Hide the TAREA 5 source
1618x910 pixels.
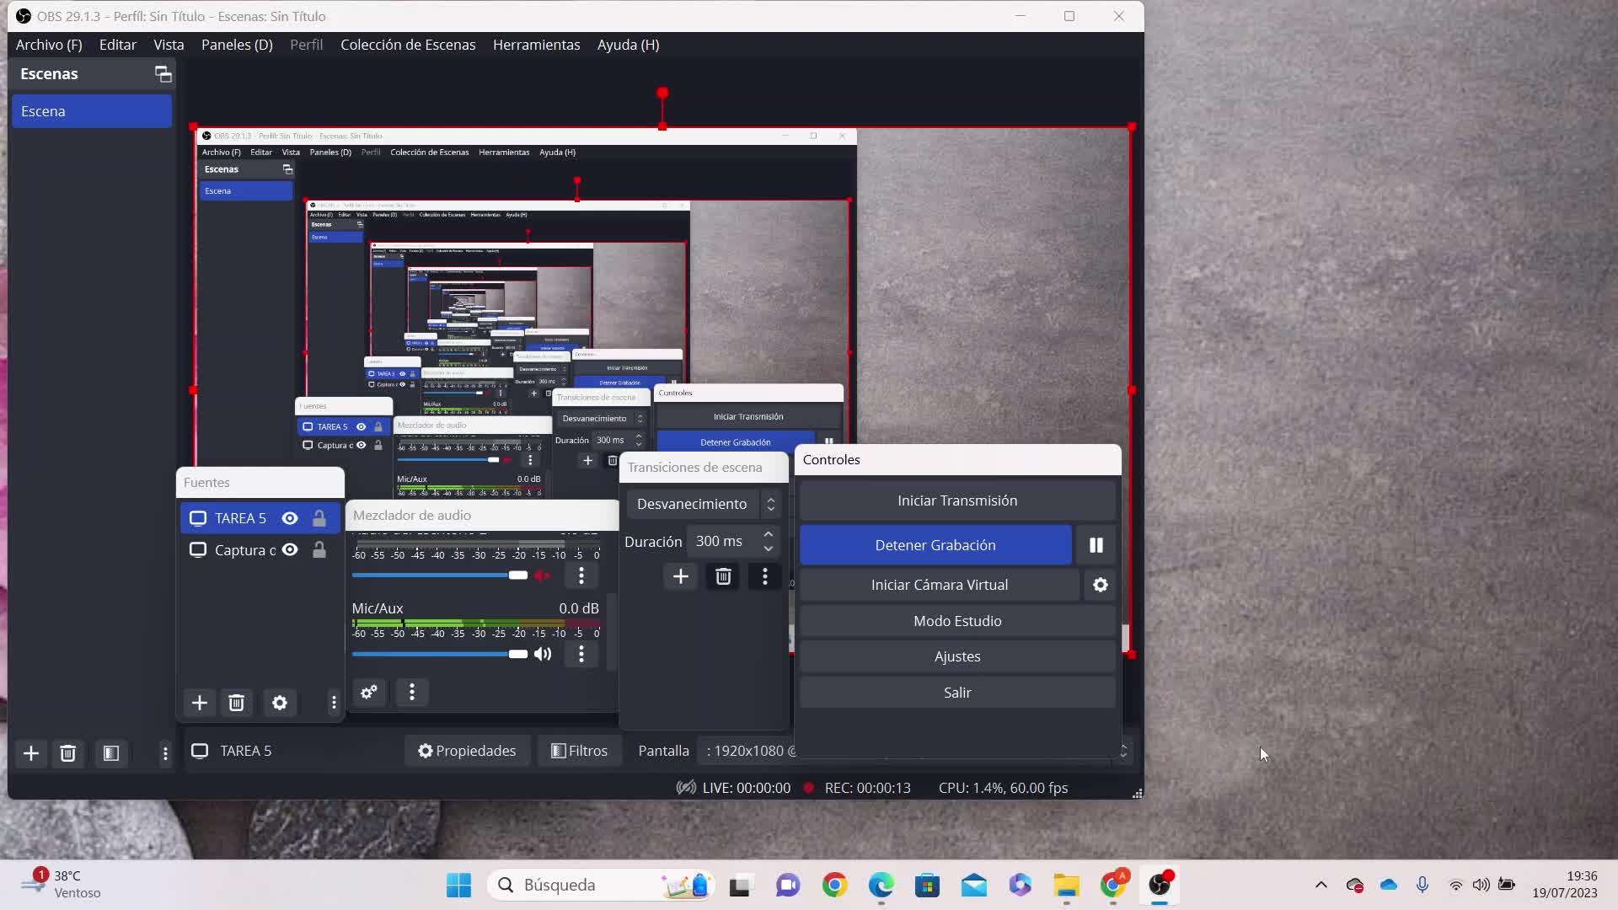point(290,518)
